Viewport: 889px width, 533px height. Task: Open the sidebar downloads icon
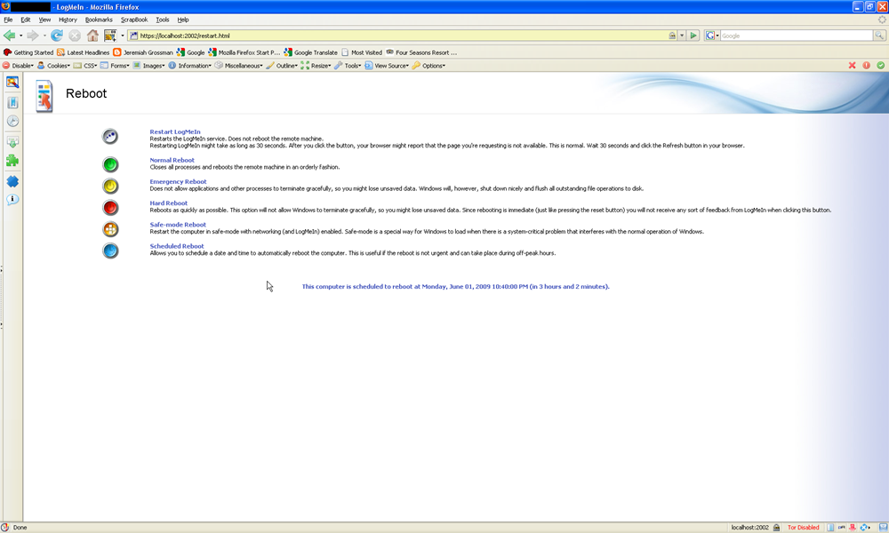coord(12,141)
